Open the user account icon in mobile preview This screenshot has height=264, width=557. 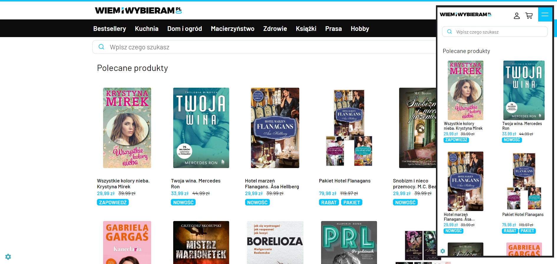coord(517,16)
